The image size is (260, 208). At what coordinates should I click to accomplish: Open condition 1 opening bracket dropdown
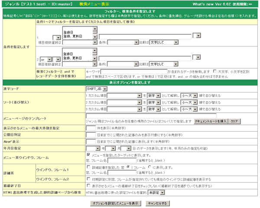(x=56, y=38)
